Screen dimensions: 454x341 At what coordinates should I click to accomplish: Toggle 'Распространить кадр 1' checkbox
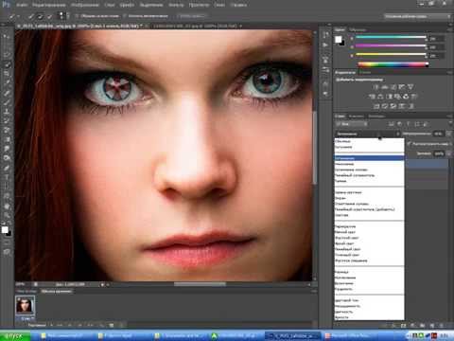(x=409, y=144)
